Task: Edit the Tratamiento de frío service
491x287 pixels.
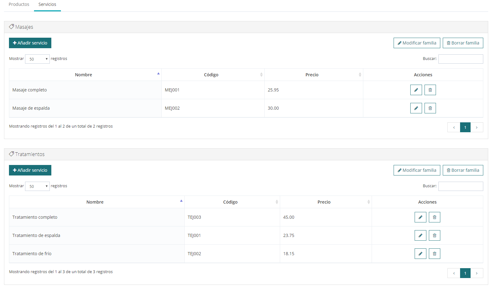Action: 420,254
